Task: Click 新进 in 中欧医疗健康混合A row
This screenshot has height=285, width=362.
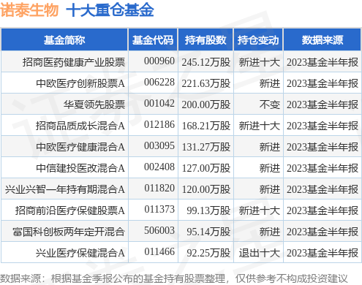Action: tap(270, 147)
